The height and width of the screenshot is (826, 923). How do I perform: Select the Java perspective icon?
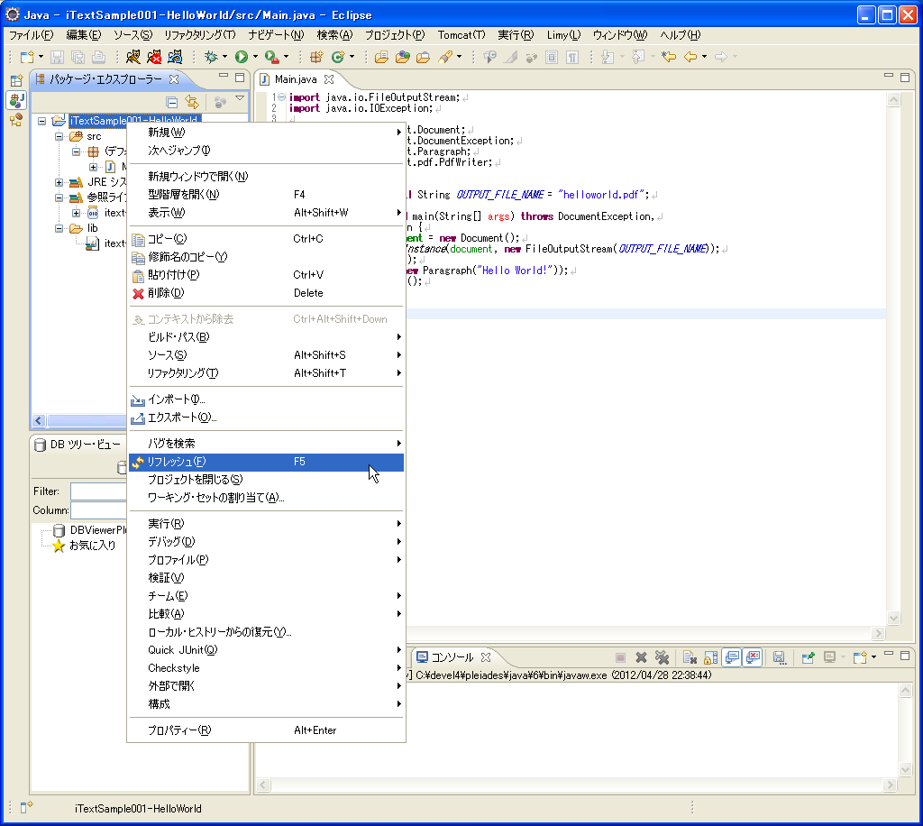pos(16,101)
